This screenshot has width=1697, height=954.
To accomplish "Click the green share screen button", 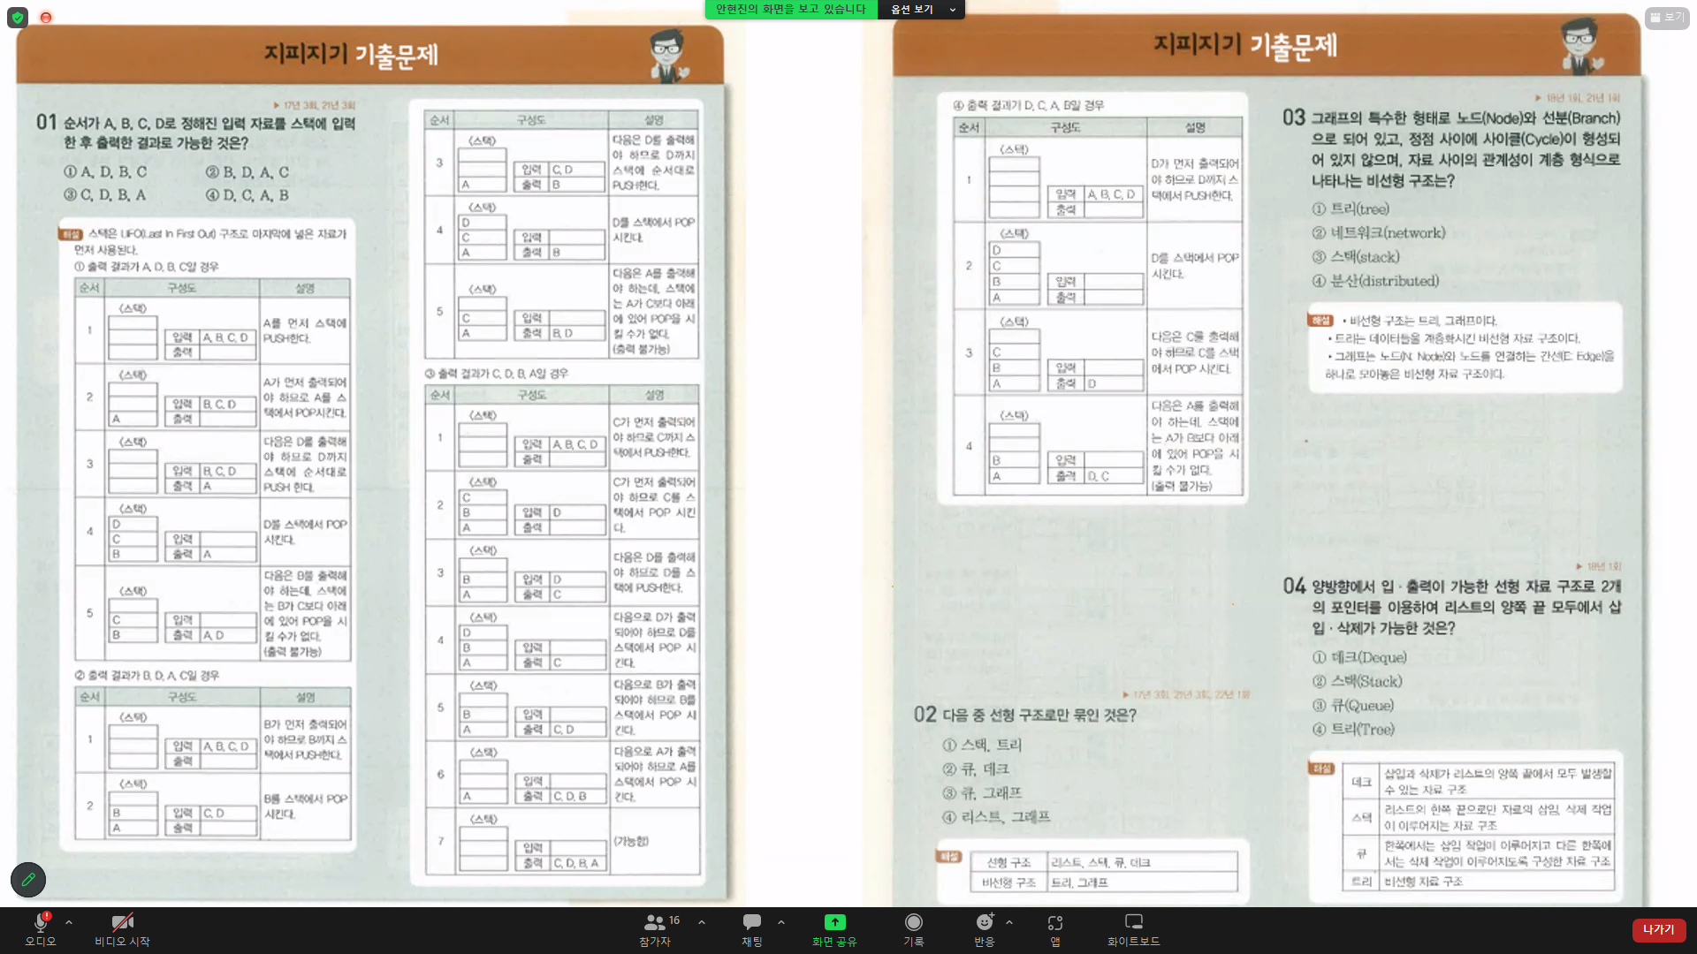I will (834, 922).
